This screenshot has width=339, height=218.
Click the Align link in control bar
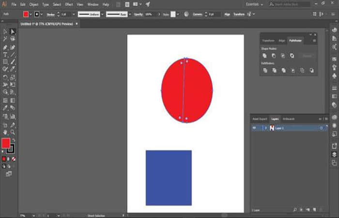pyautogui.click(x=227, y=14)
